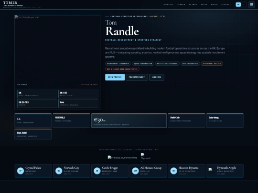Click the Now availability tile
This screenshot has width=258, height=193.
(78, 103)
